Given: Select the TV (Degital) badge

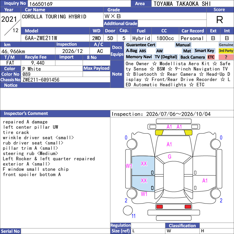Looking at the screenshot, I should point(166,57).
